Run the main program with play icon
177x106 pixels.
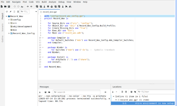(67, 6)
